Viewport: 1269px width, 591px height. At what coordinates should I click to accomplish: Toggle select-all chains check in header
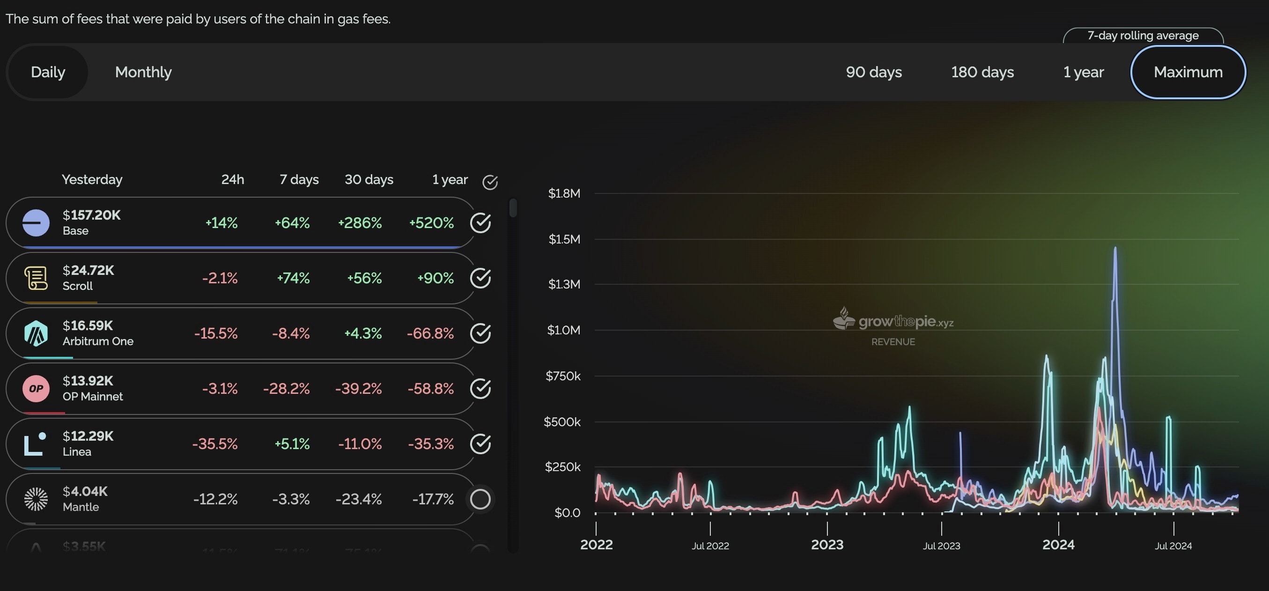pos(490,182)
